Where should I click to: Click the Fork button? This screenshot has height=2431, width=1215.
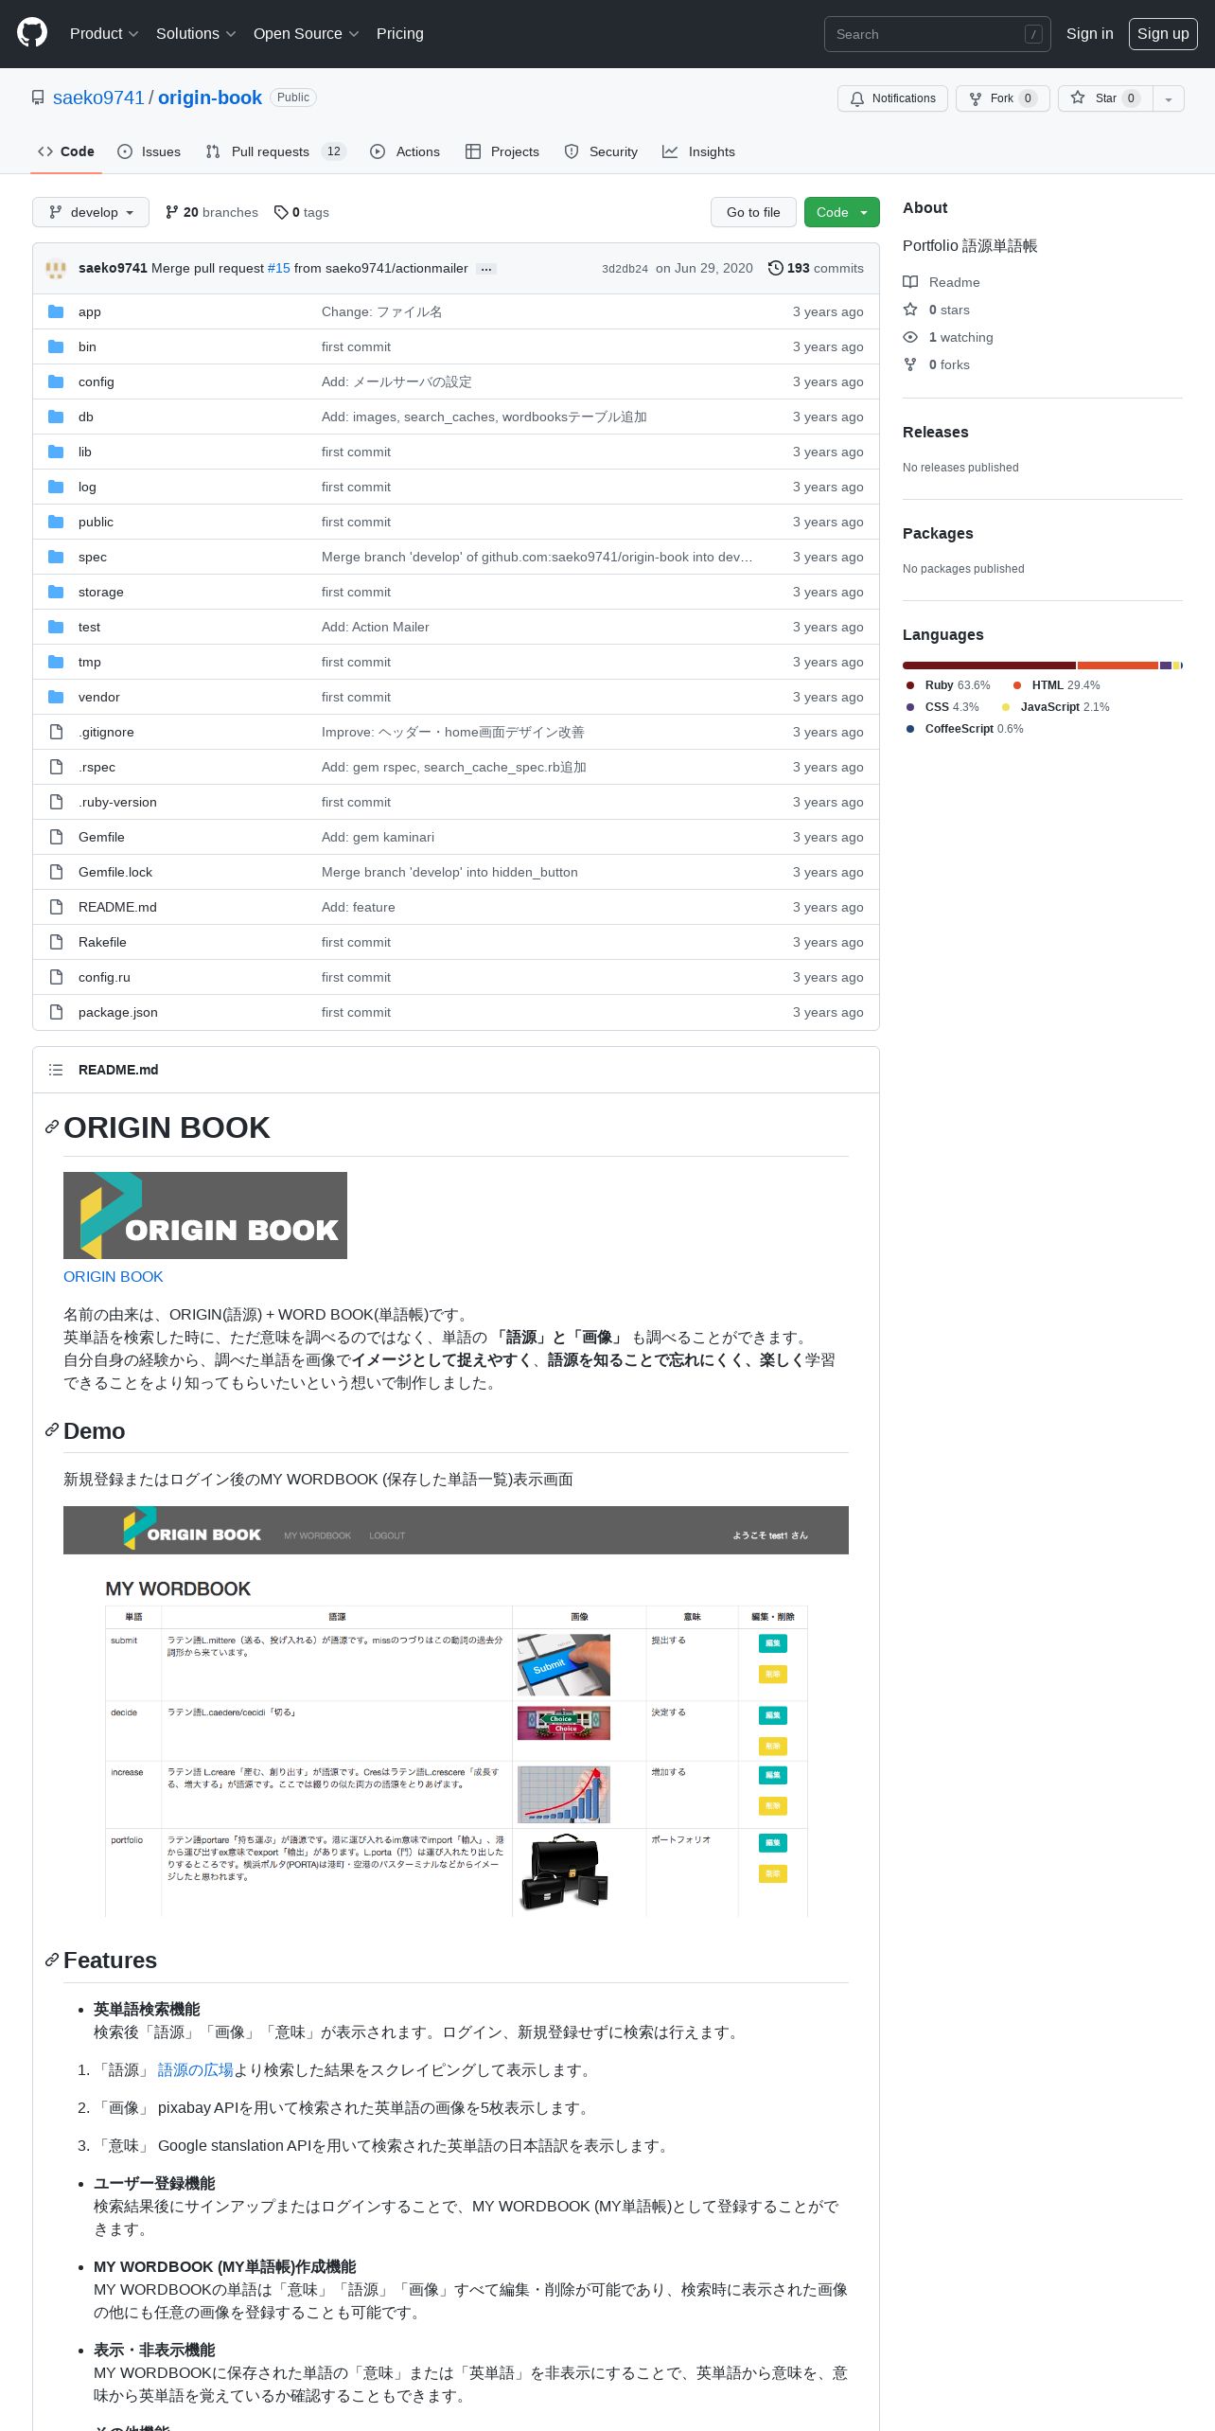tap(1003, 98)
